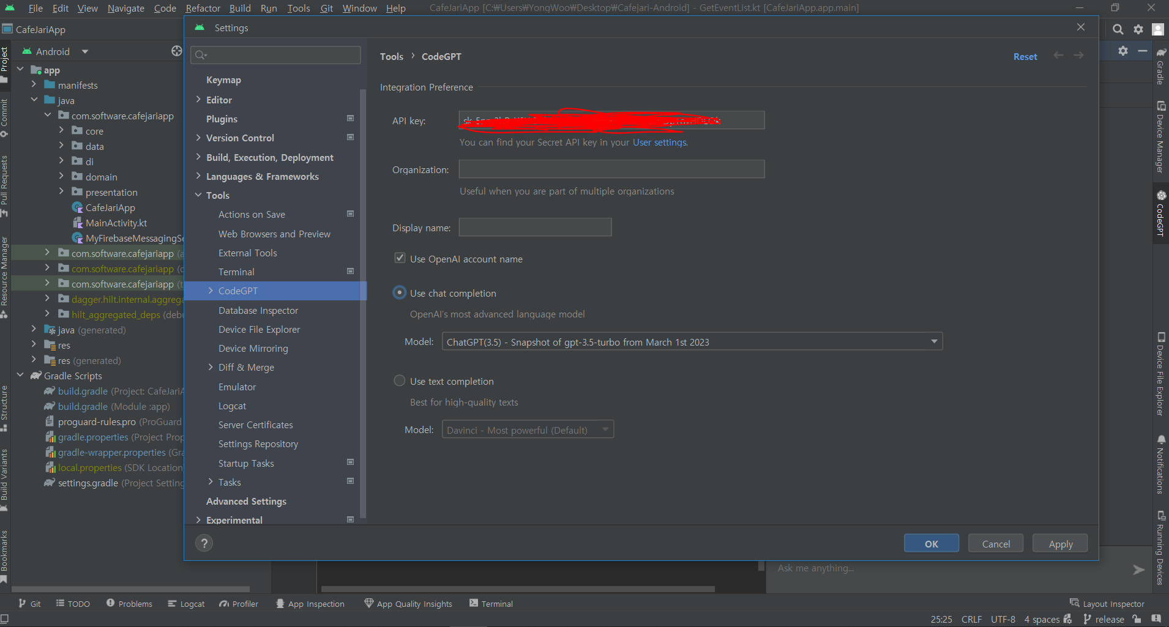The height and width of the screenshot is (627, 1169).
Task: Open the chat completion Model dropdown
Action: (692, 341)
